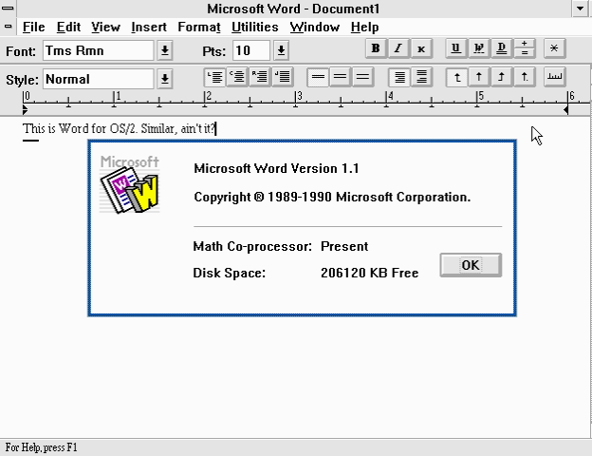
Task: Open the Utilities menu
Action: point(255,28)
